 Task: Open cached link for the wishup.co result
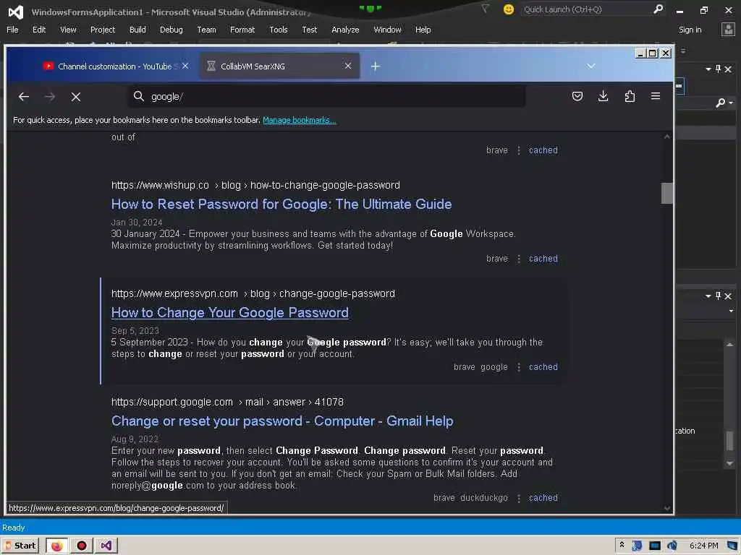tap(543, 259)
